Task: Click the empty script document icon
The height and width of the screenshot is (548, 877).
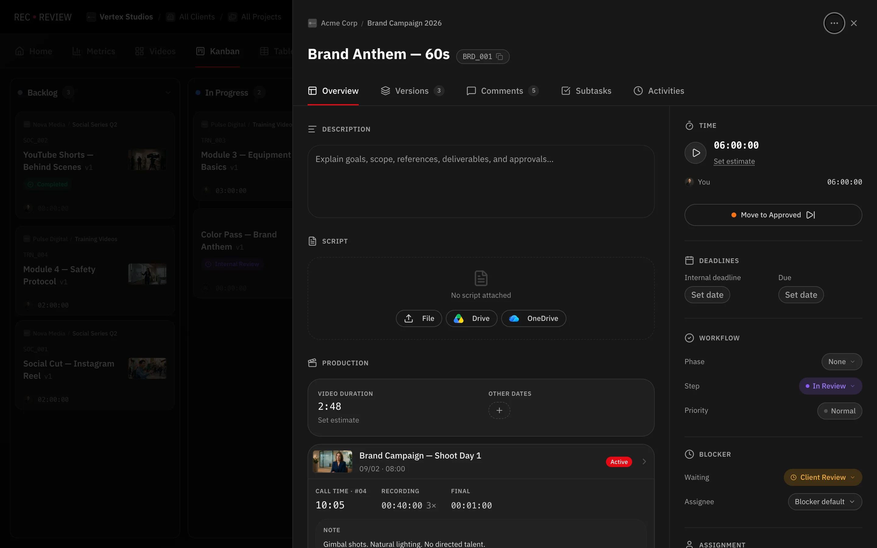Action: 481,278
